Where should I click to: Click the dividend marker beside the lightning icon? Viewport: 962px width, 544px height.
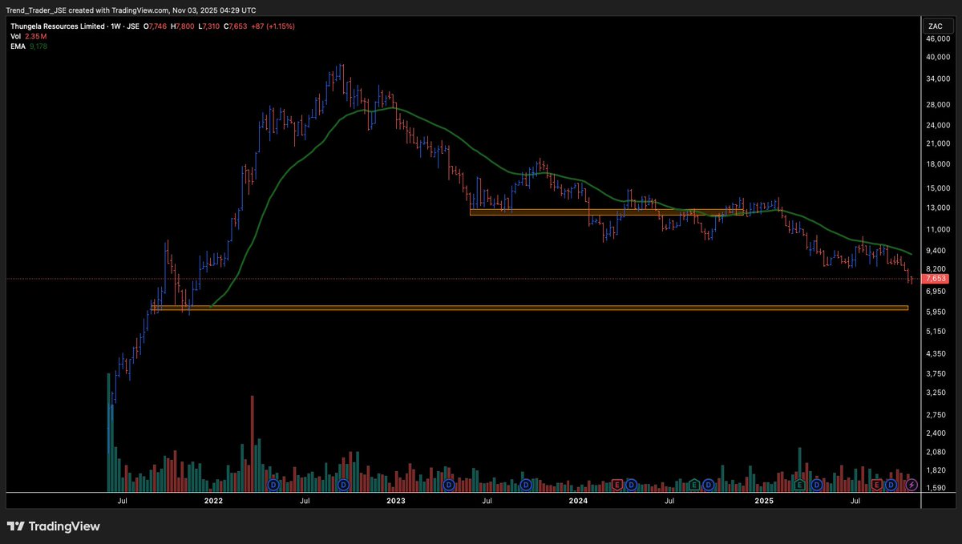click(x=891, y=485)
